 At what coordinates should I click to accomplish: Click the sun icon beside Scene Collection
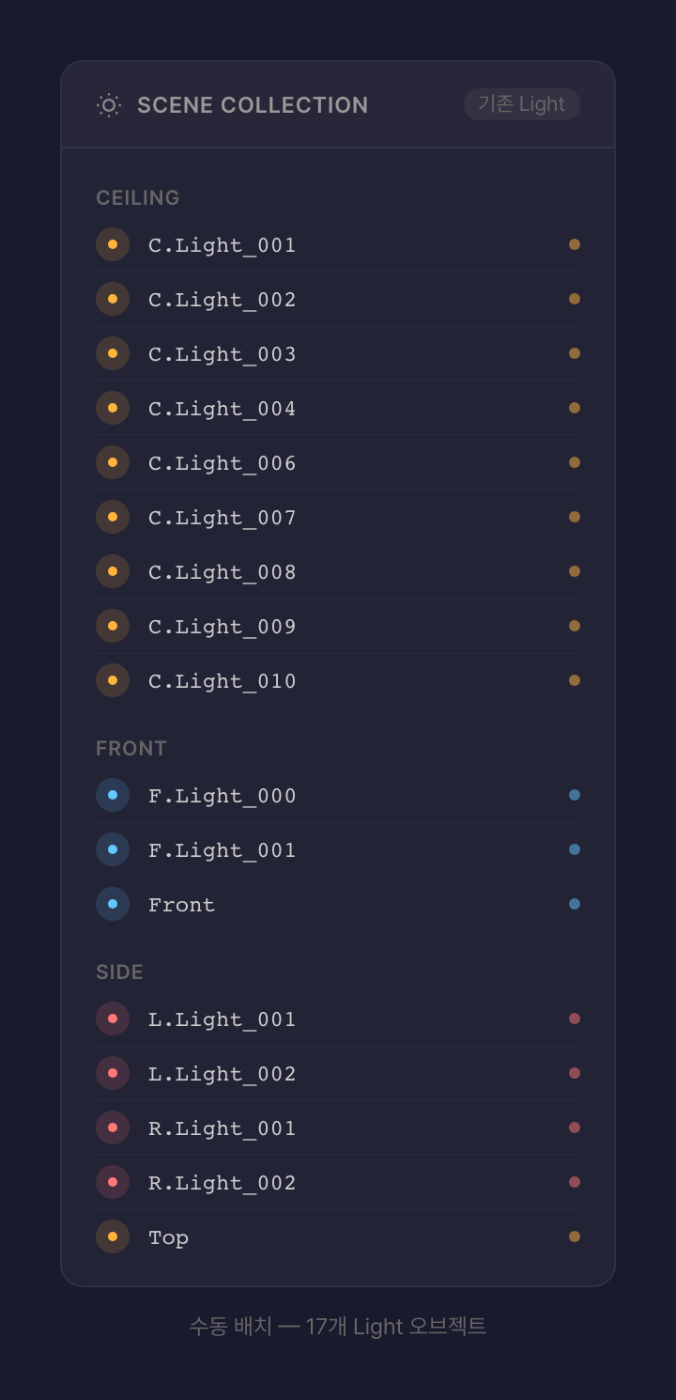[x=109, y=105]
